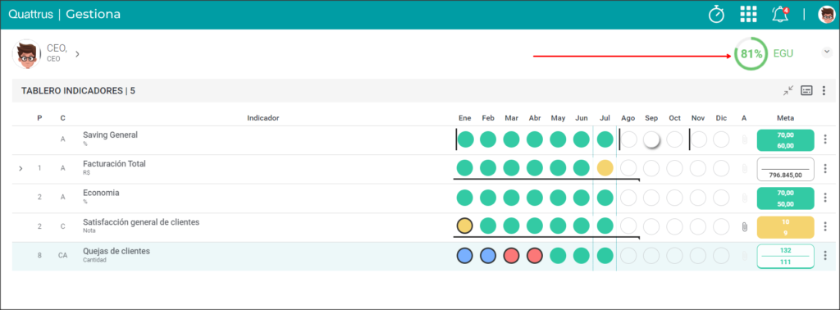Click Saving General meta 70,00 / 60,00

pyautogui.click(x=785, y=140)
